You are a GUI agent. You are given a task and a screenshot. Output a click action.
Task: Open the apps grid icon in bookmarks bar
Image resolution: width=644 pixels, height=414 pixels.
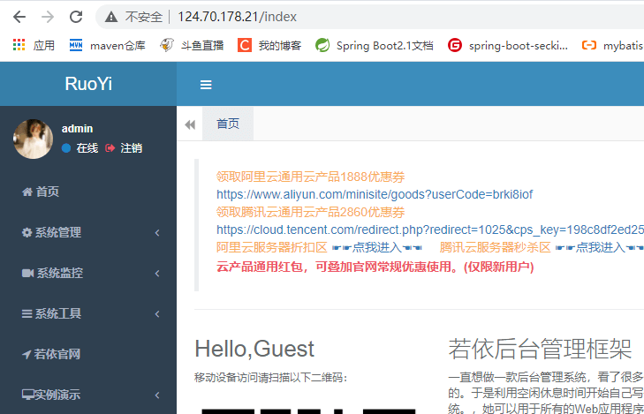click(19, 45)
